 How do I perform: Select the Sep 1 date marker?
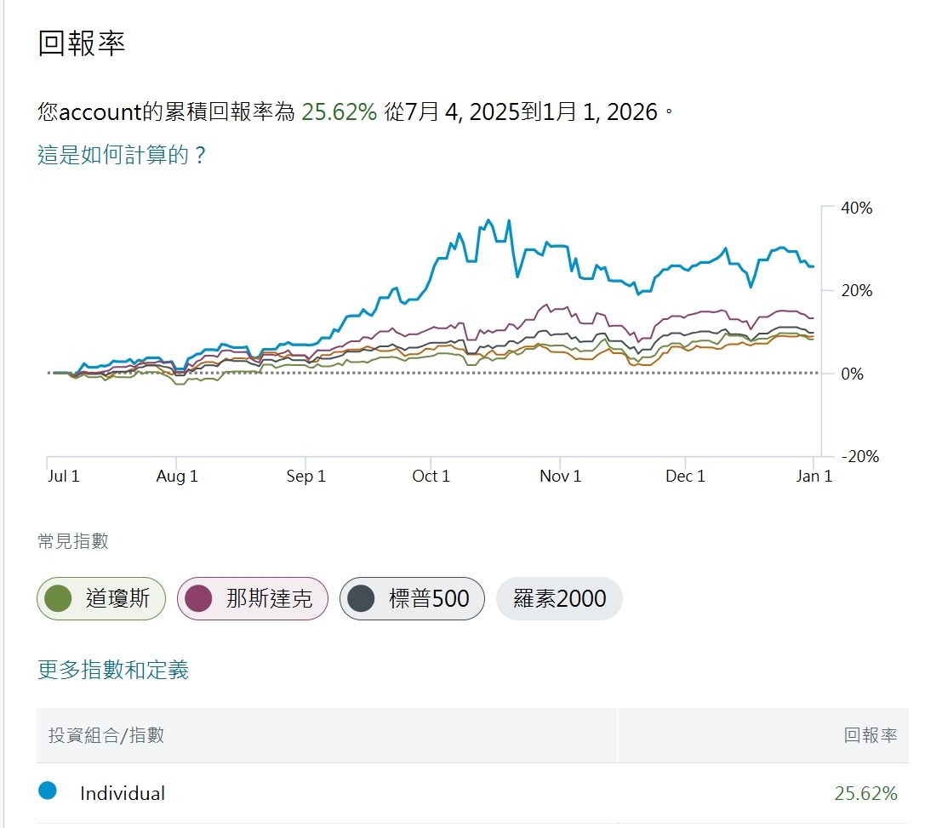(x=306, y=476)
